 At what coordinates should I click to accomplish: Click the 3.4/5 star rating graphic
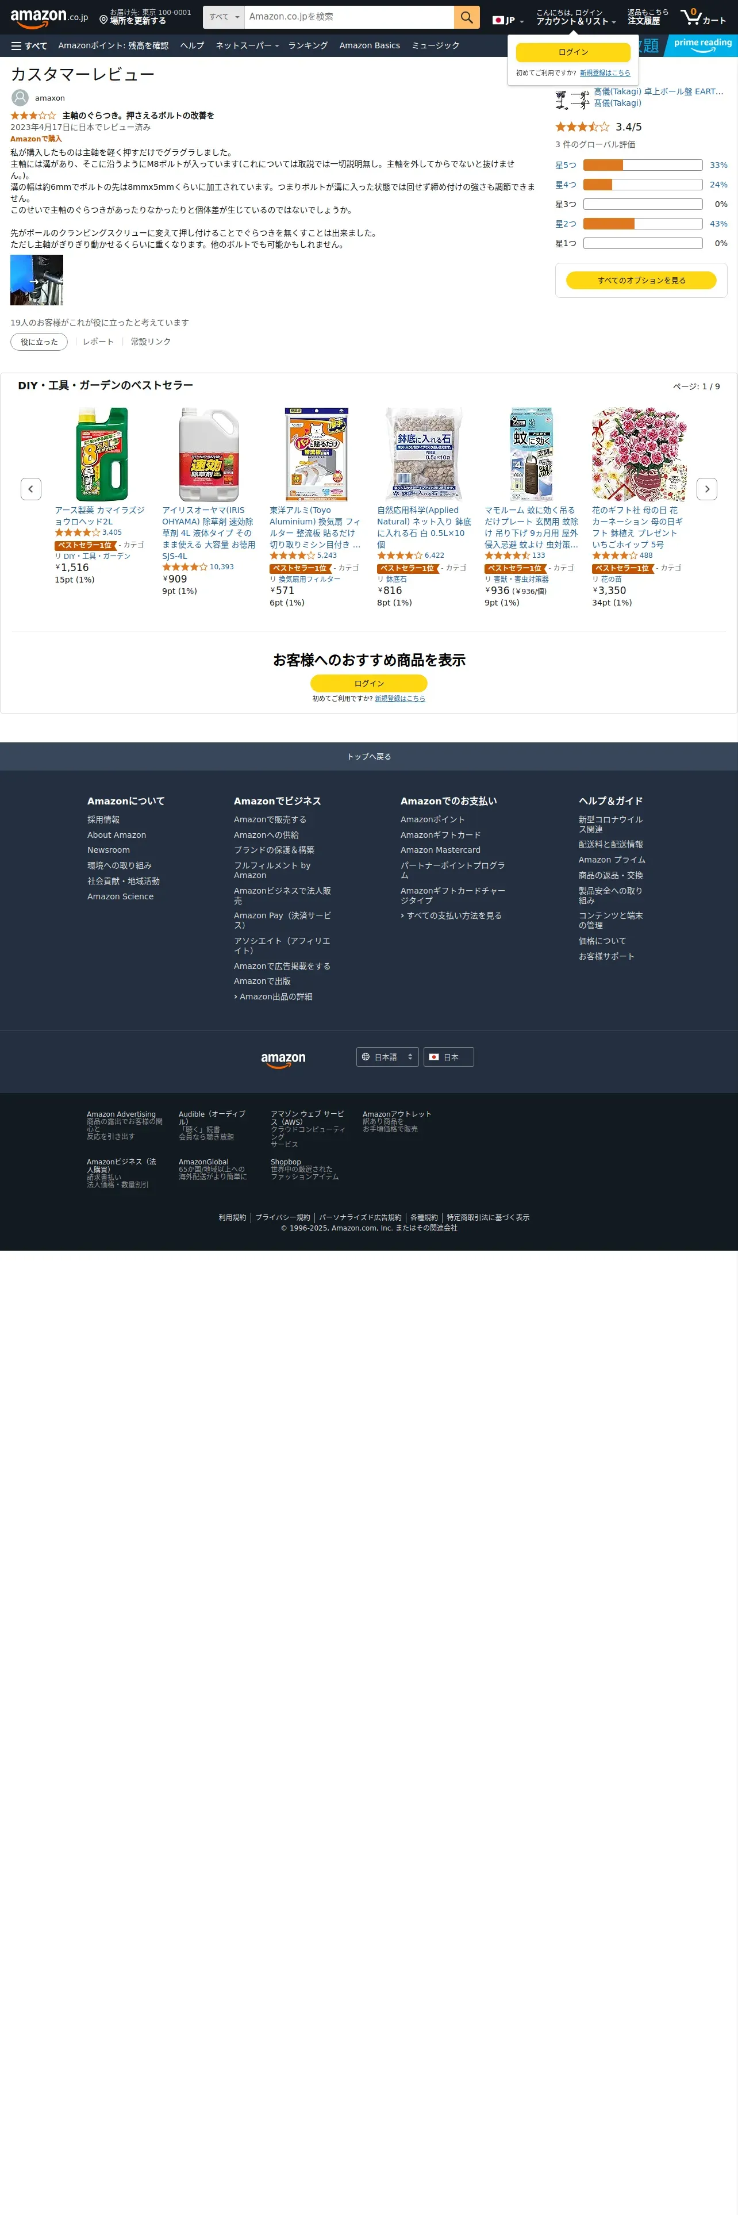point(582,127)
